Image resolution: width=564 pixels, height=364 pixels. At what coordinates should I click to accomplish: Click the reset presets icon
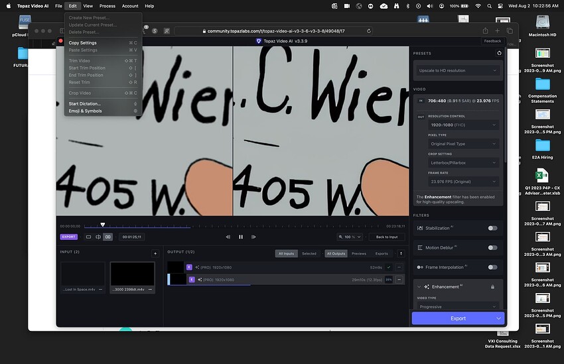(x=499, y=53)
